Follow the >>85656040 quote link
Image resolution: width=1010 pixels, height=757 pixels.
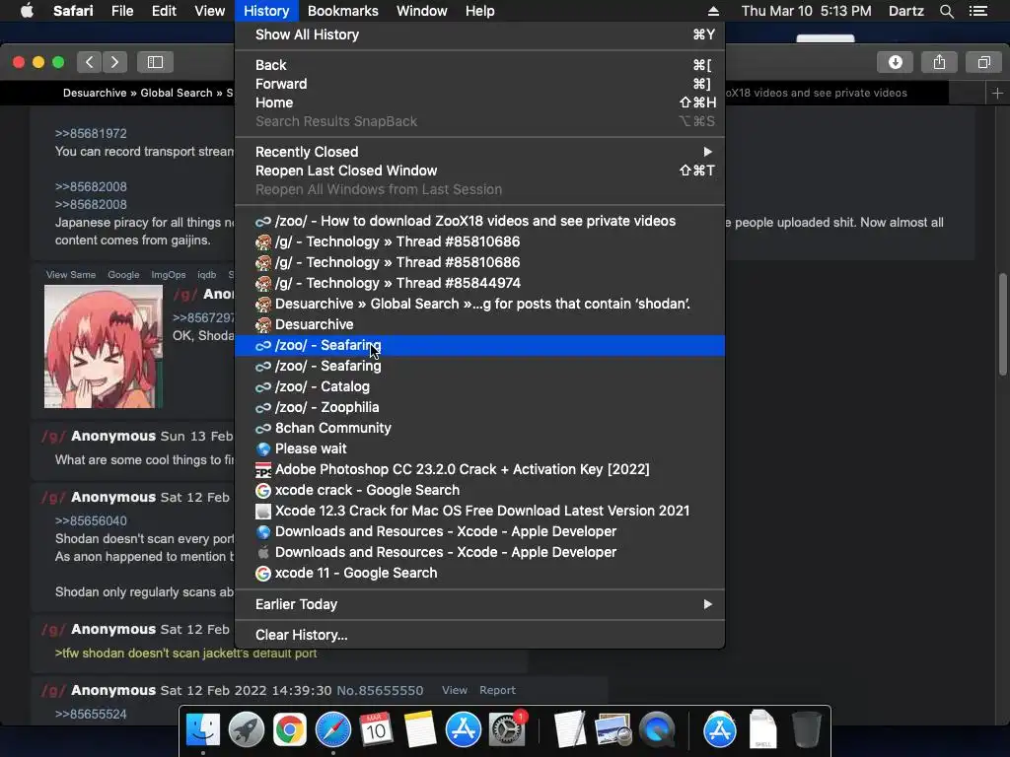coord(91,520)
